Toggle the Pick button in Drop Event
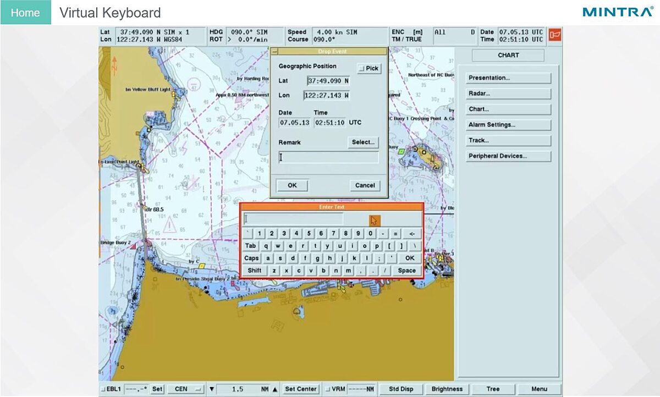Viewport: 660px width, 397px height. tap(369, 68)
